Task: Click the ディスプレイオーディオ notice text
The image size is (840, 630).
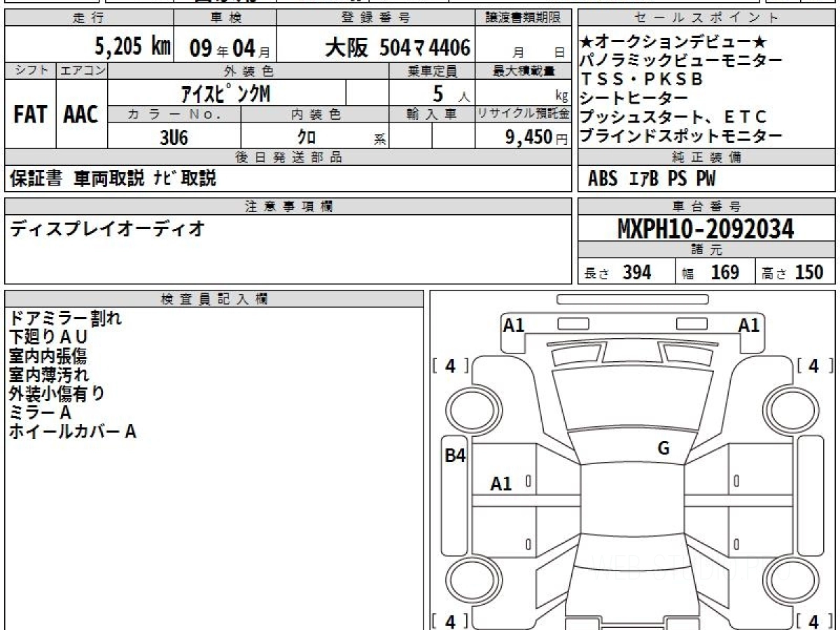Action: (107, 228)
